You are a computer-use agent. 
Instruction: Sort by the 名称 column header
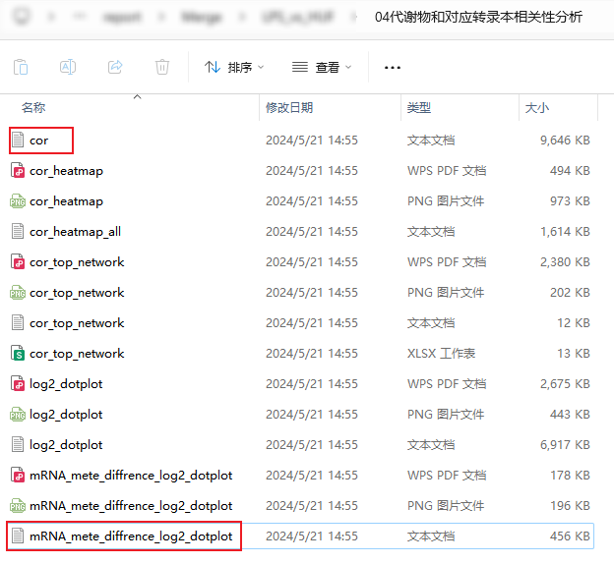[33, 107]
